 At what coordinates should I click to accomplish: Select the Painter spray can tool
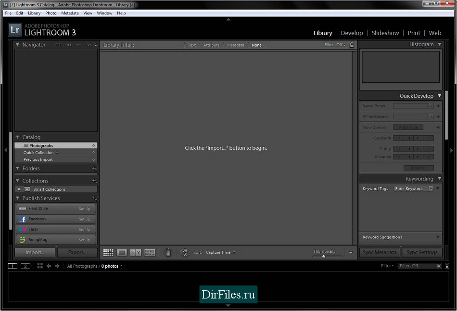pos(168,252)
